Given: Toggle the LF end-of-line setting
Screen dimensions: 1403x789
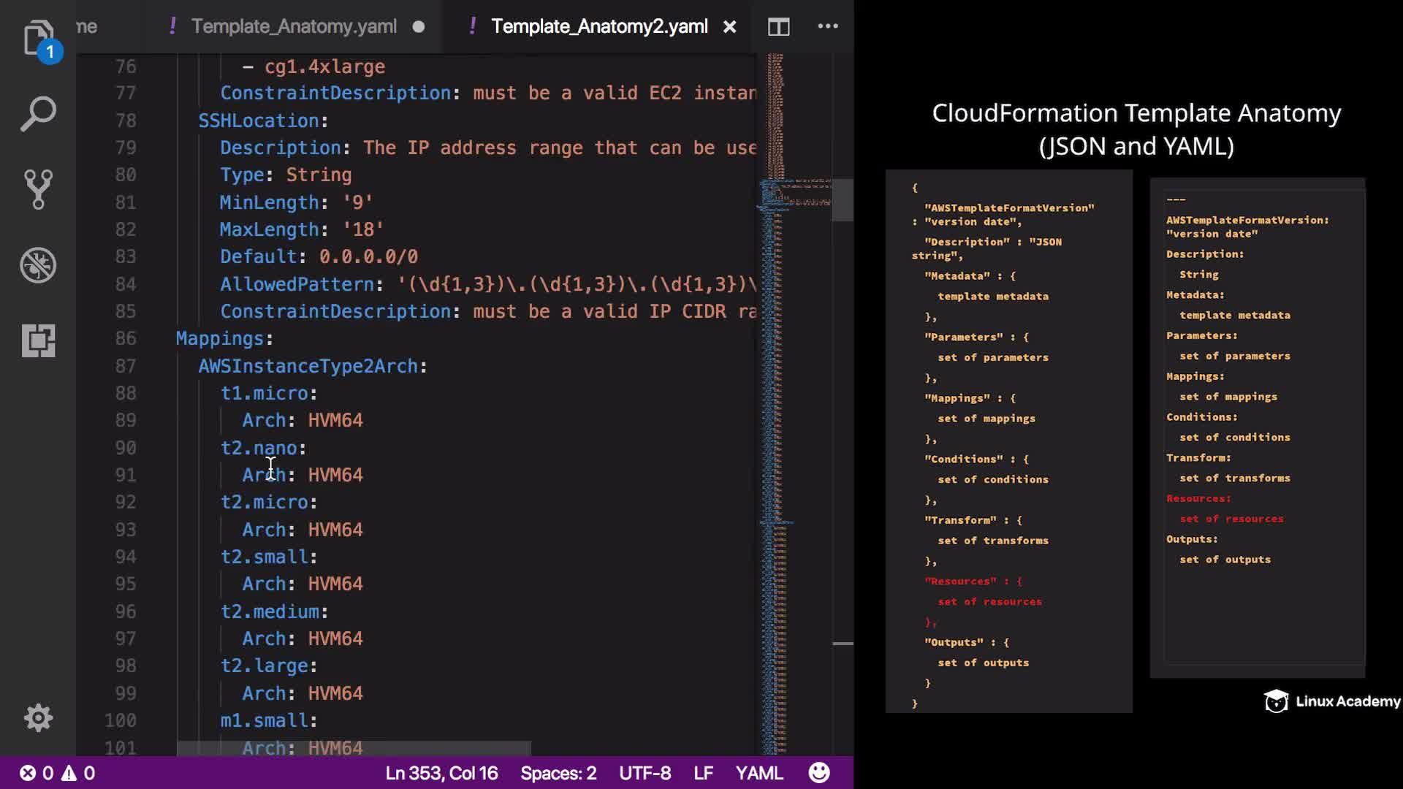Looking at the screenshot, I should pos(703,773).
